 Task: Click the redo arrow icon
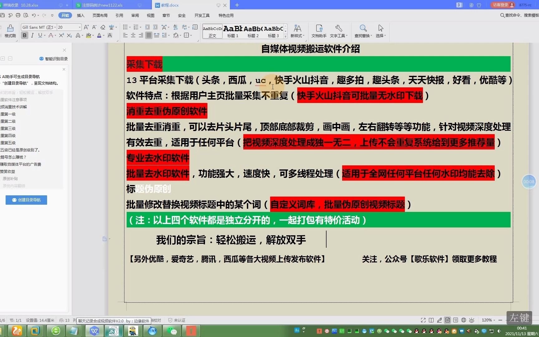pyautogui.click(x=44, y=15)
